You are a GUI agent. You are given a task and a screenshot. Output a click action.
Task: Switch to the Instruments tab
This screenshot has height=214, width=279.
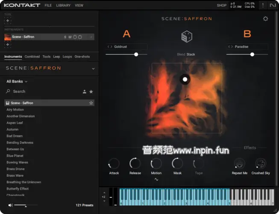[x=13, y=56]
